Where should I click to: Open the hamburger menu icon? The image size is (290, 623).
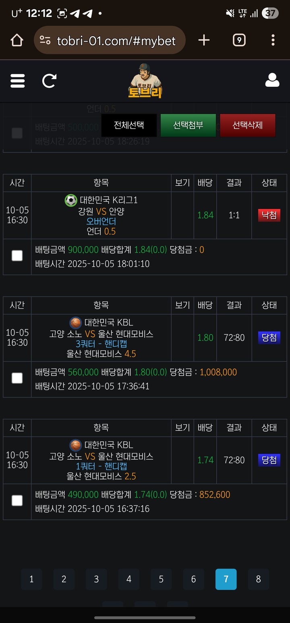(x=18, y=81)
